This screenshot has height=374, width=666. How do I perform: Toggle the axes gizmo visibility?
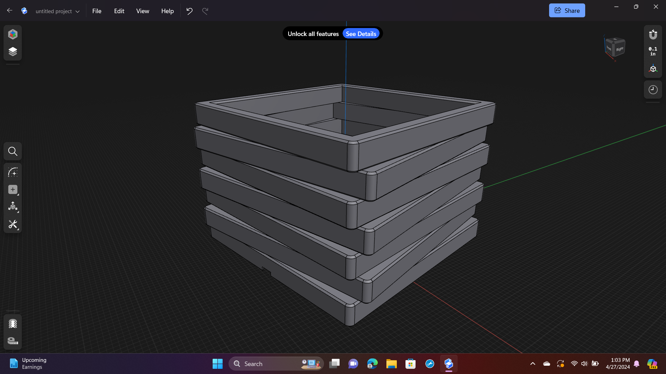[653, 68]
